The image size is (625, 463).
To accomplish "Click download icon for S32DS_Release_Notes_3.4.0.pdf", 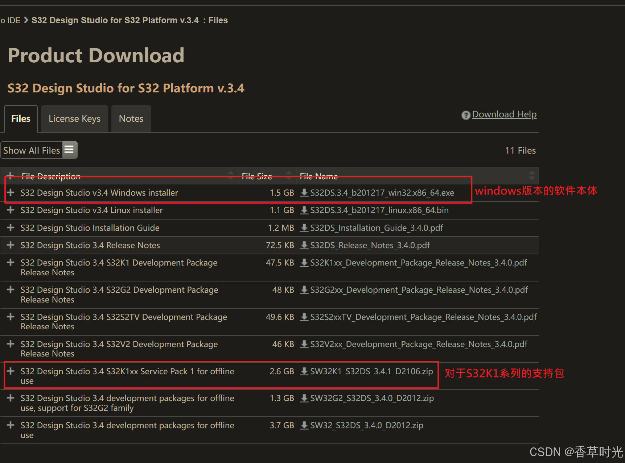I will pyautogui.click(x=304, y=245).
